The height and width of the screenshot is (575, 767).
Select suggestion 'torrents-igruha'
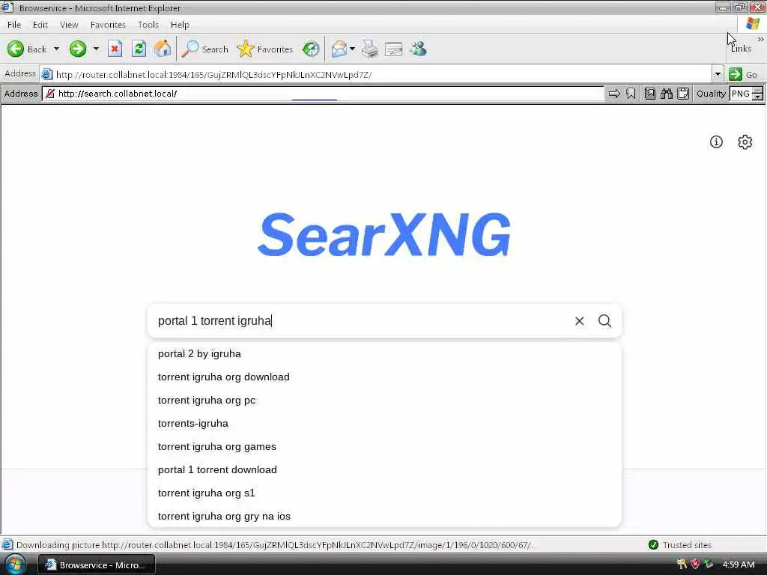(x=384, y=424)
